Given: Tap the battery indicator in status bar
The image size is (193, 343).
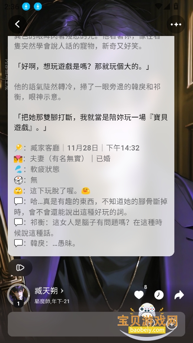Looking at the screenshot, I should pyautogui.click(x=176, y=6).
